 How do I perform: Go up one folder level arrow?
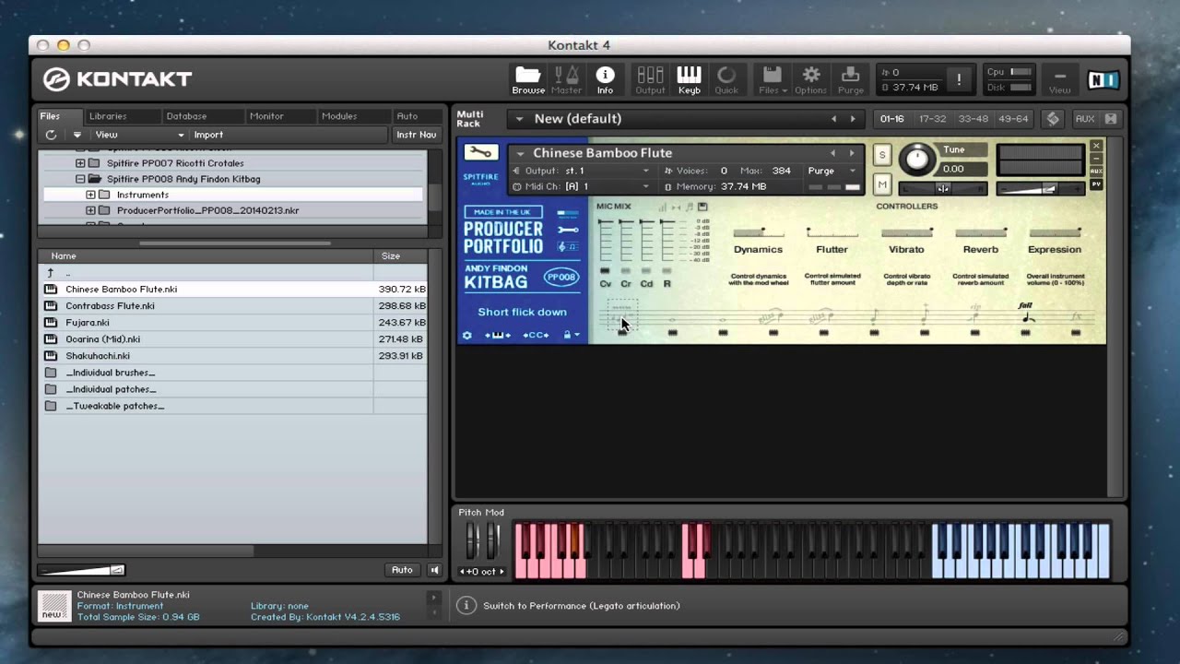pyautogui.click(x=51, y=273)
